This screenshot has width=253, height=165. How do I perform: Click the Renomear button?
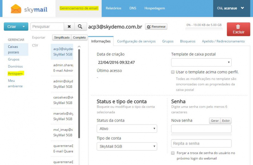click(156, 27)
